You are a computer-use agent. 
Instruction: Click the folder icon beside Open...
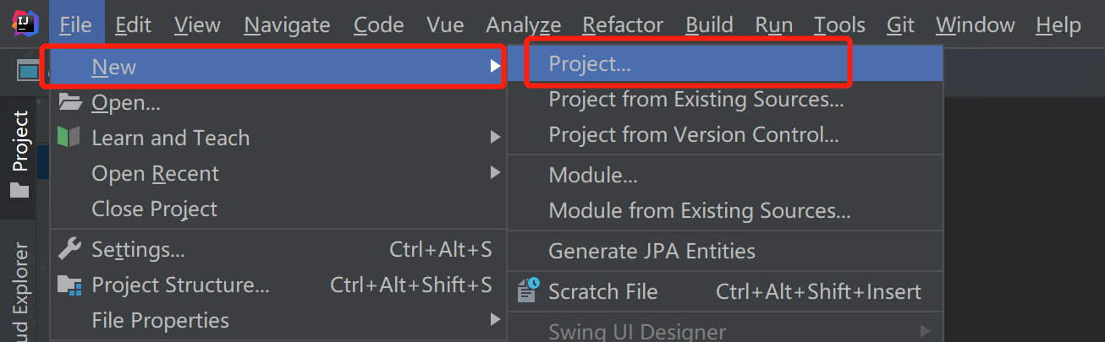[x=69, y=103]
